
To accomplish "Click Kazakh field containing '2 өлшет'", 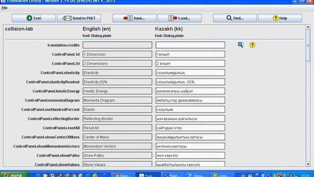I will [x=190, y=63].
